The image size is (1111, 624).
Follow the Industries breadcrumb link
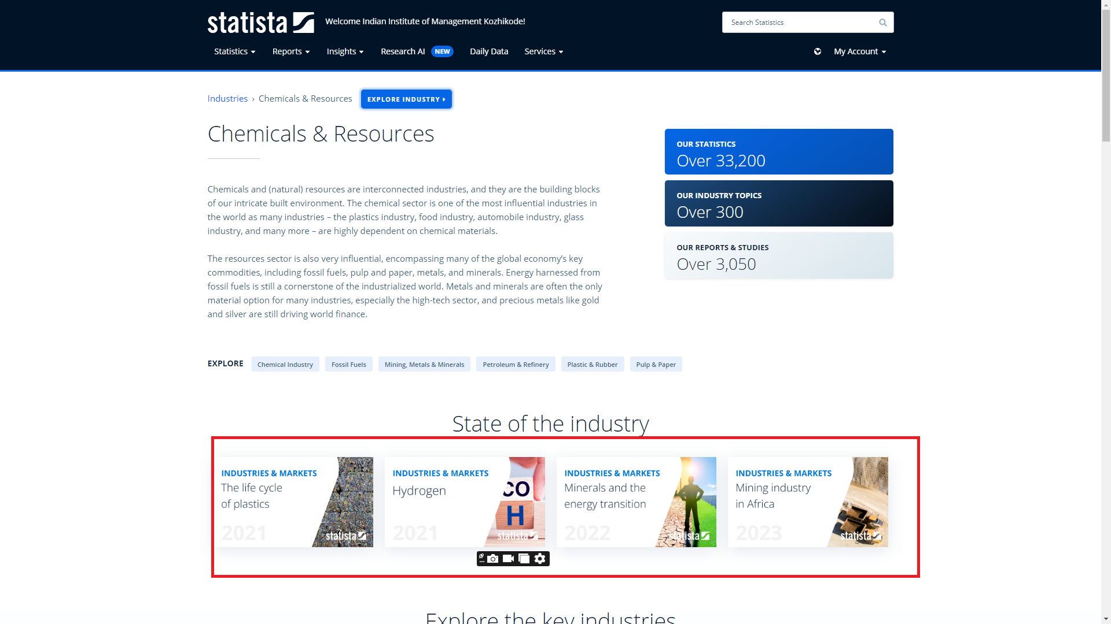point(227,99)
